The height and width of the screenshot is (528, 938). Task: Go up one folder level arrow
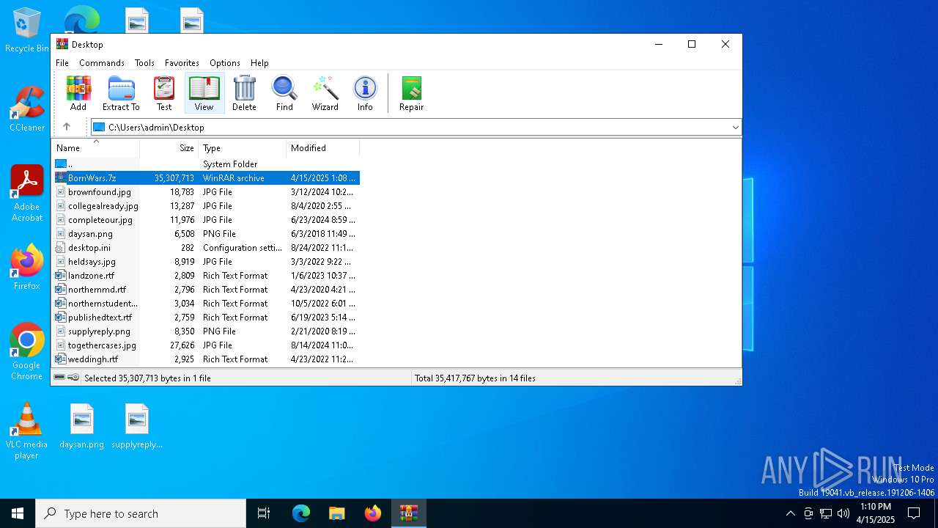click(67, 127)
